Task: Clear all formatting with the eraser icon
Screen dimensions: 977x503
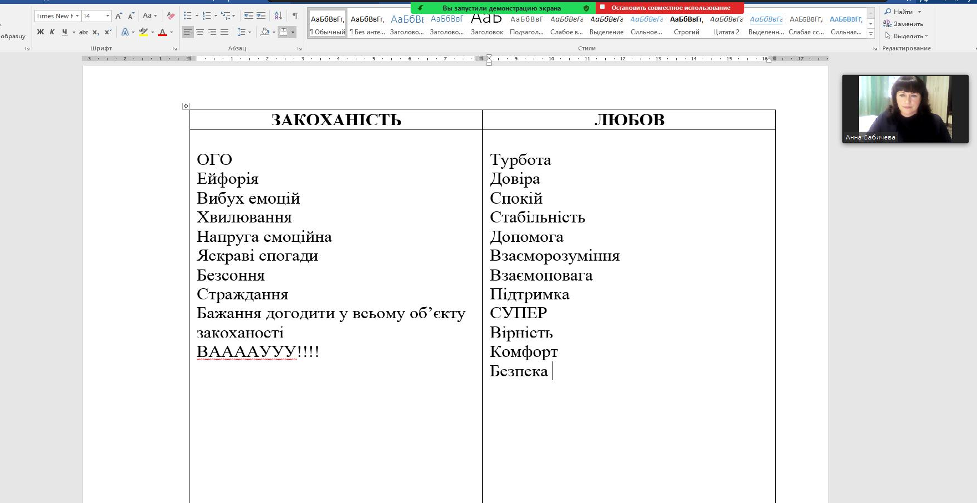Action: coord(171,16)
